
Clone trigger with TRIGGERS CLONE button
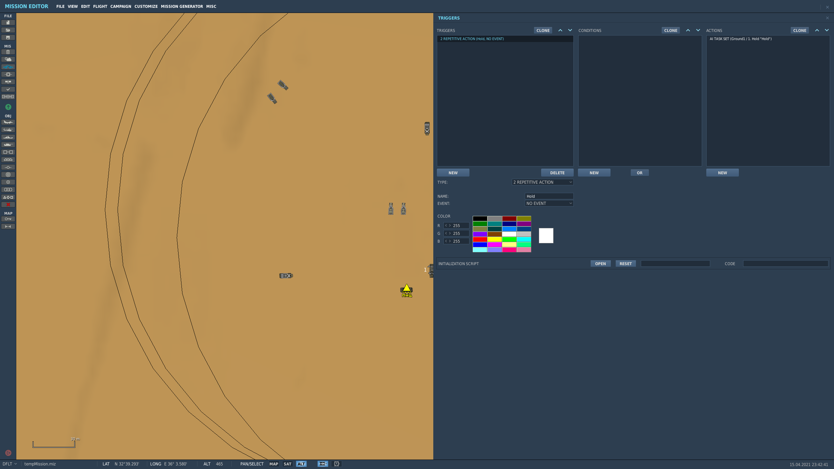pyautogui.click(x=543, y=30)
